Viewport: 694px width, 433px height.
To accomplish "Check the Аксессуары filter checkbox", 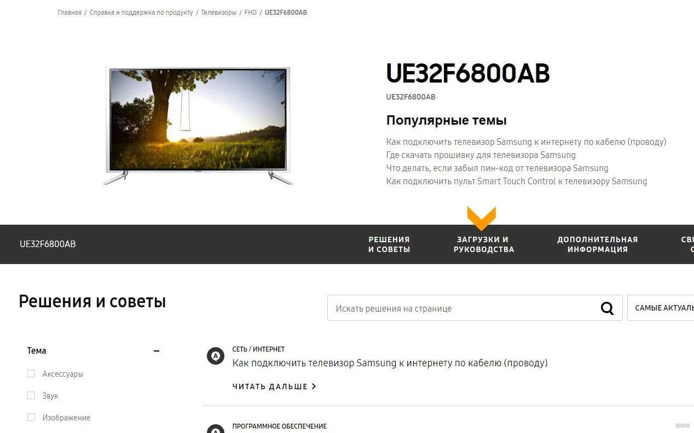I will coord(31,373).
